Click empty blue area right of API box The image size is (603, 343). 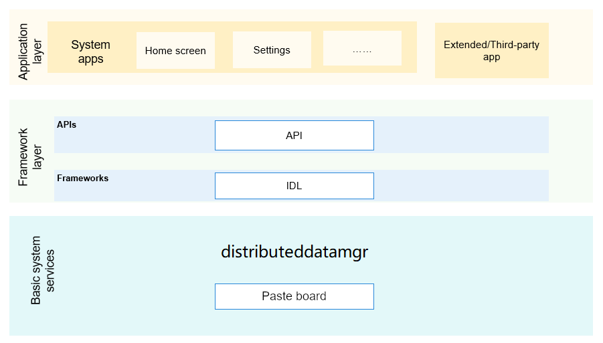click(x=462, y=135)
